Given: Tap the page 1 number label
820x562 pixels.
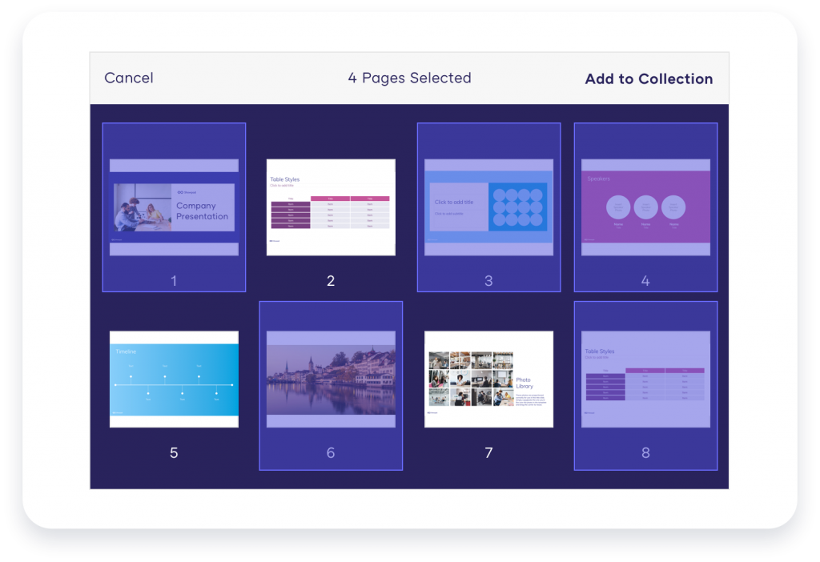Looking at the screenshot, I should pos(173,280).
